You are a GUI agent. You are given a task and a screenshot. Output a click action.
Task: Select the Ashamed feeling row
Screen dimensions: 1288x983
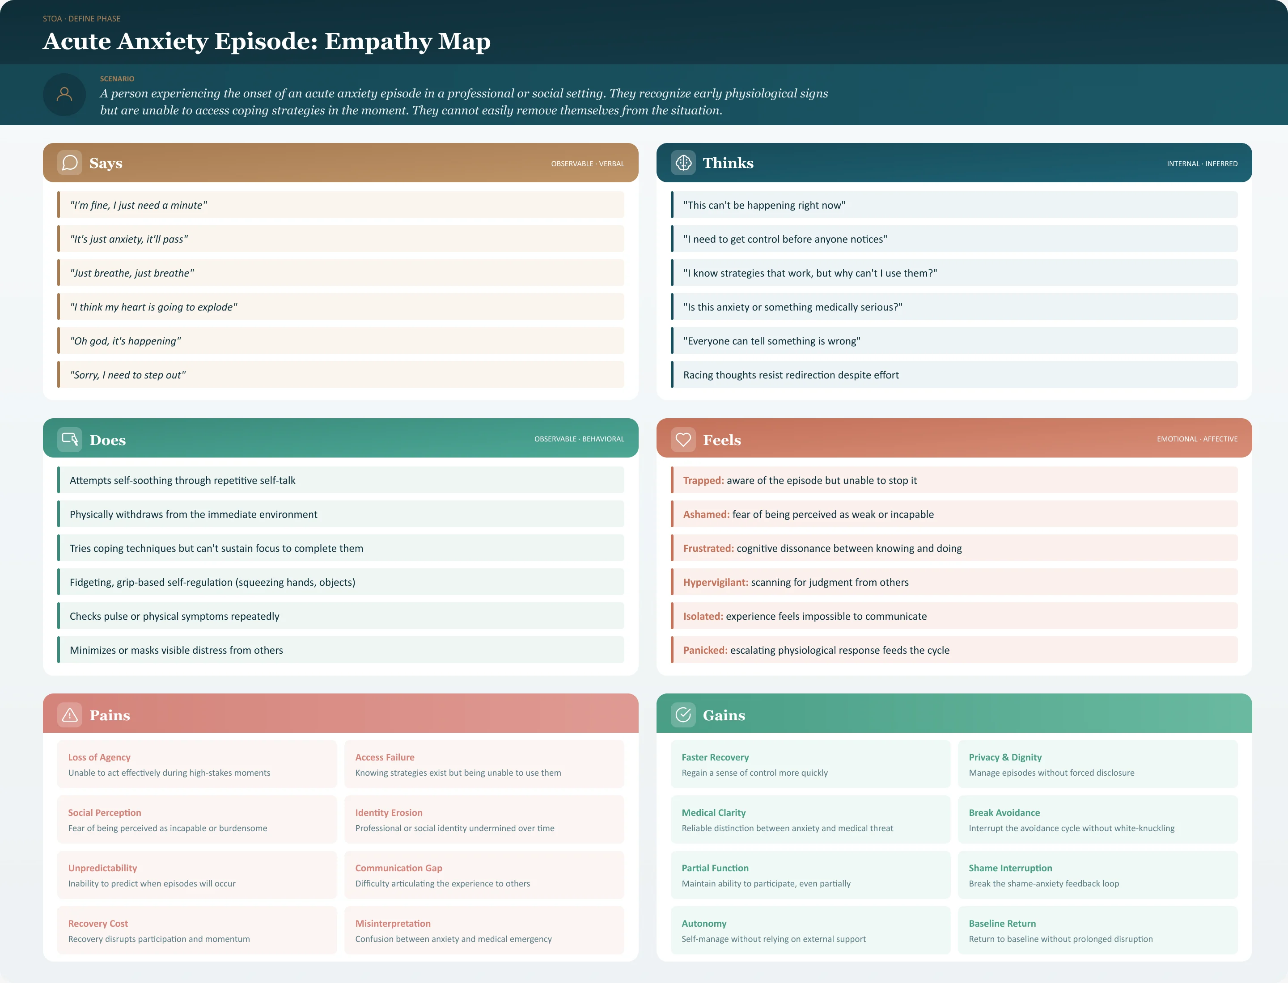coord(954,514)
